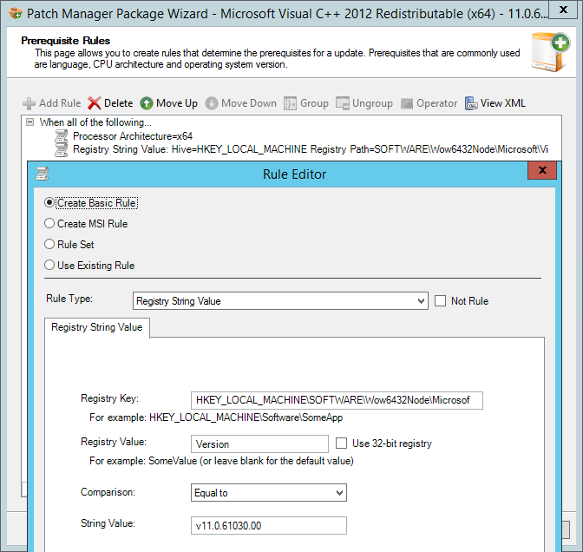
Task: Choose the Rule Set radio button
Action: pyautogui.click(x=49, y=244)
